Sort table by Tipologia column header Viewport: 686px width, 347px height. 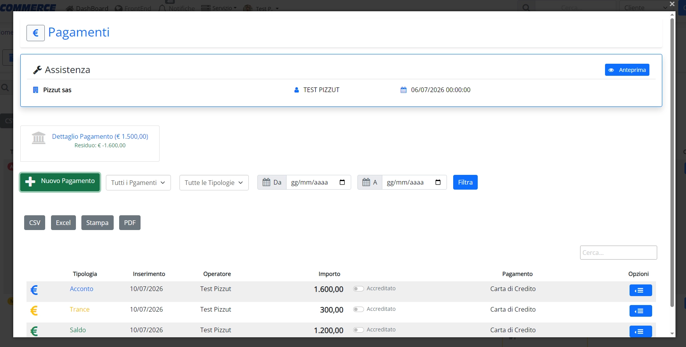85,274
